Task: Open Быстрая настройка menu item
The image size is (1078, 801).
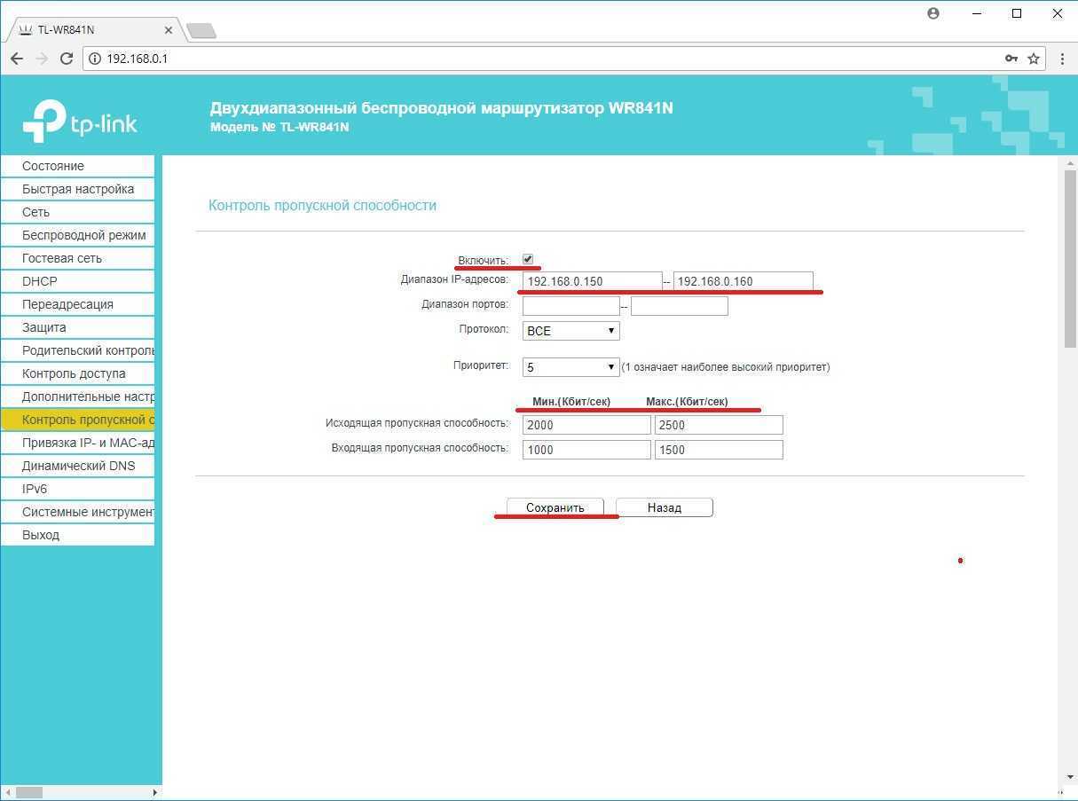Action: click(78, 189)
